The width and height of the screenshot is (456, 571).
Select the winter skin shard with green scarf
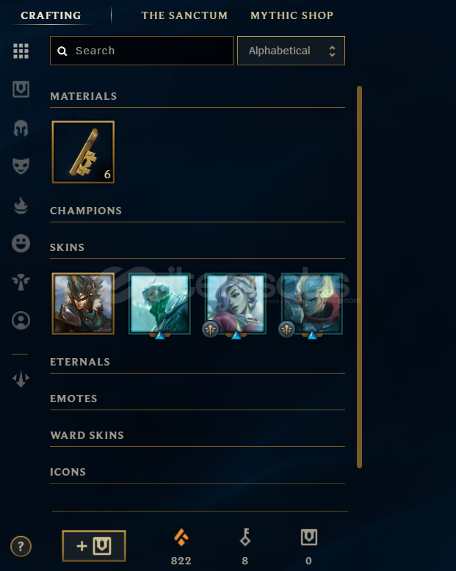159,304
